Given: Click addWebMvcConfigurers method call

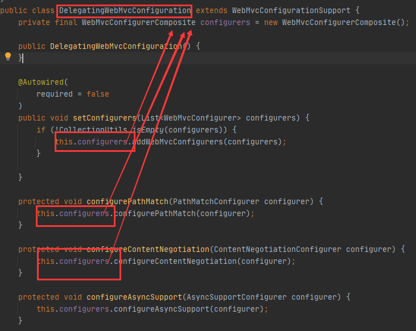Looking at the screenshot, I should [x=177, y=142].
